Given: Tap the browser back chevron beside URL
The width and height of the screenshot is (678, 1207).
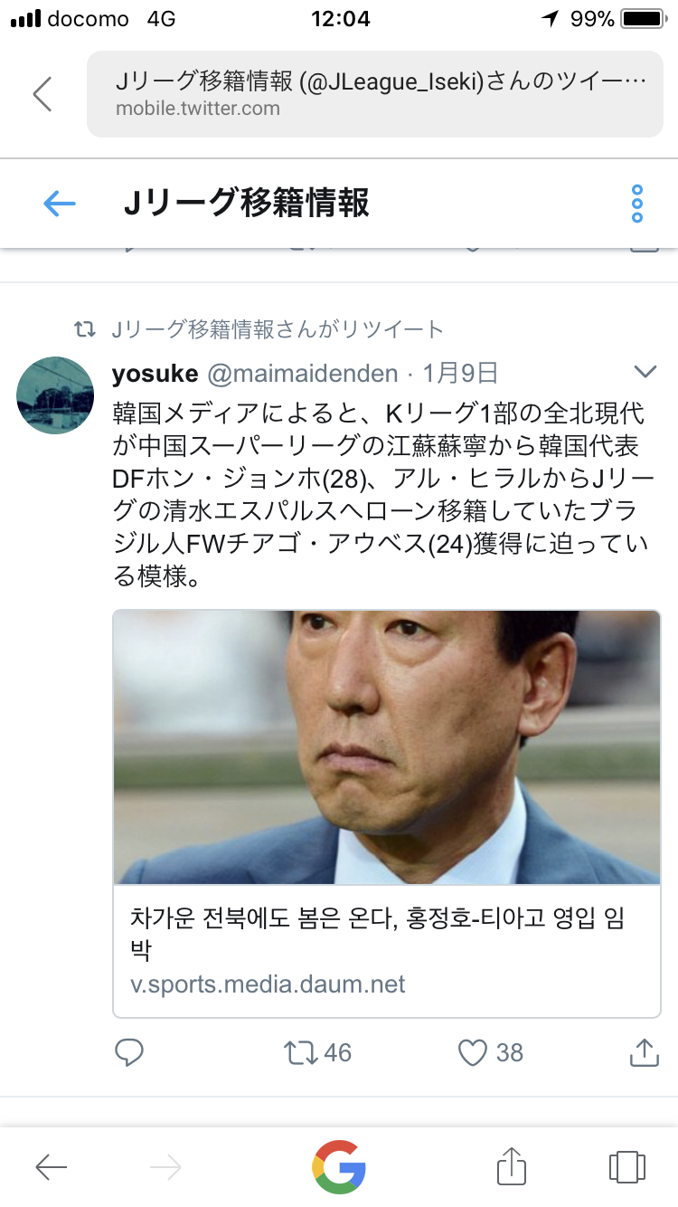Looking at the screenshot, I should [x=42, y=94].
